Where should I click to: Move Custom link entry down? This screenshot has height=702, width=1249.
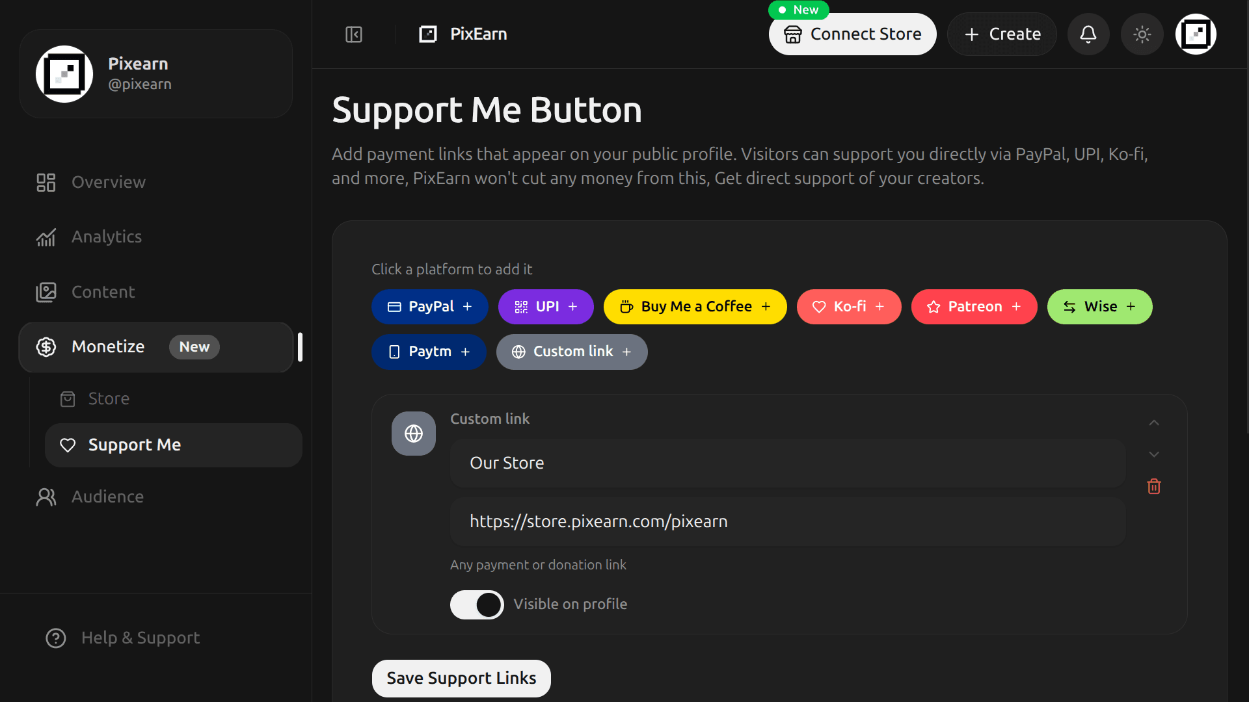(1154, 454)
